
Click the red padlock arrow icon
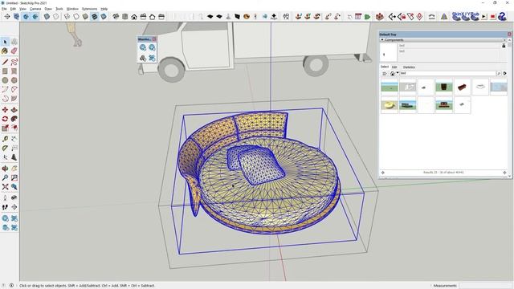pos(402,16)
